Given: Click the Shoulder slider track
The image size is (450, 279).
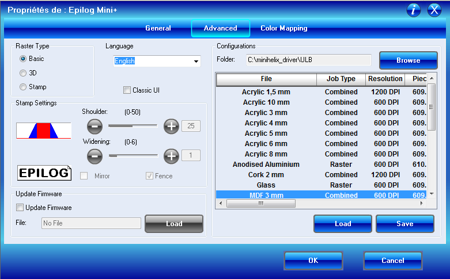Looking at the screenshot, I should tap(133, 126).
